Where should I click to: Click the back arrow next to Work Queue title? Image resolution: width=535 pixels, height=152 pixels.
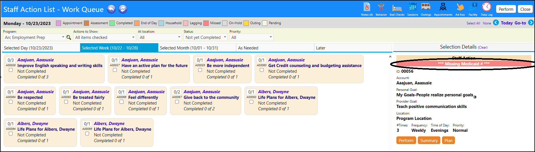coord(111,9)
